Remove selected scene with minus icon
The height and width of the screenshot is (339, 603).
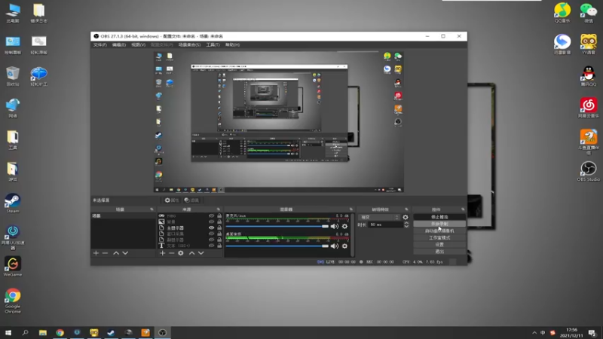(x=105, y=253)
